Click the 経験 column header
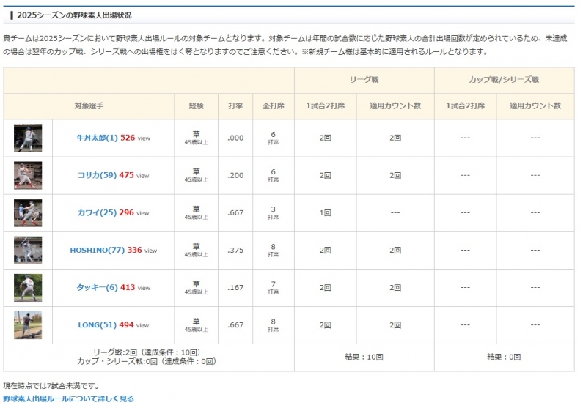This screenshot has width=583, height=408. 196,106
